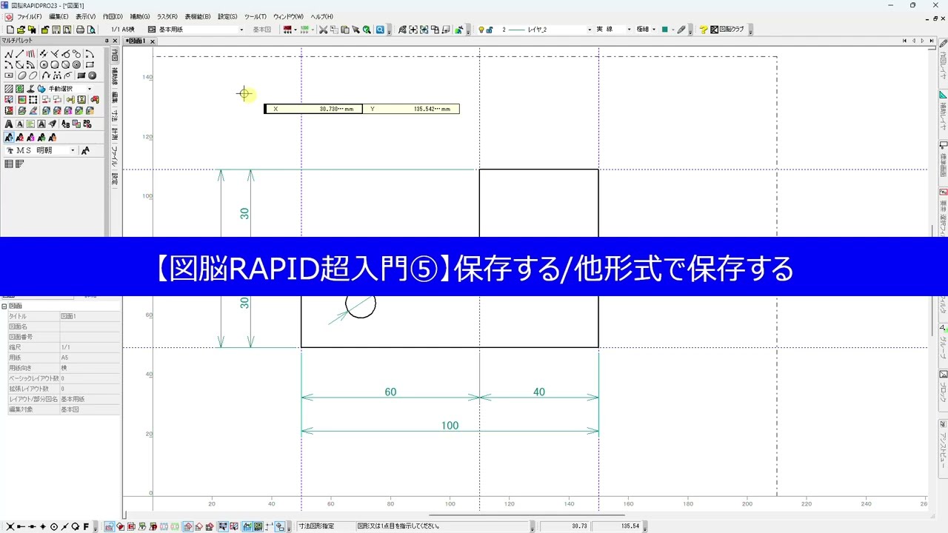The height and width of the screenshot is (533, 948).
Task: Open the ヘルプ(H) menu
Action: click(322, 16)
